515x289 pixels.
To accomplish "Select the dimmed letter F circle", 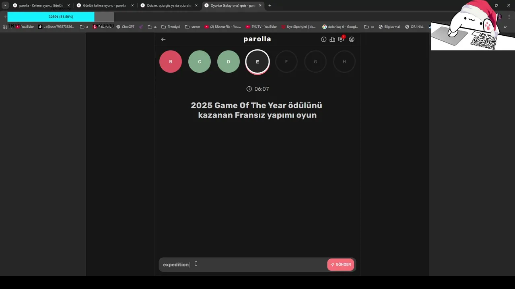I will (286, 62).
